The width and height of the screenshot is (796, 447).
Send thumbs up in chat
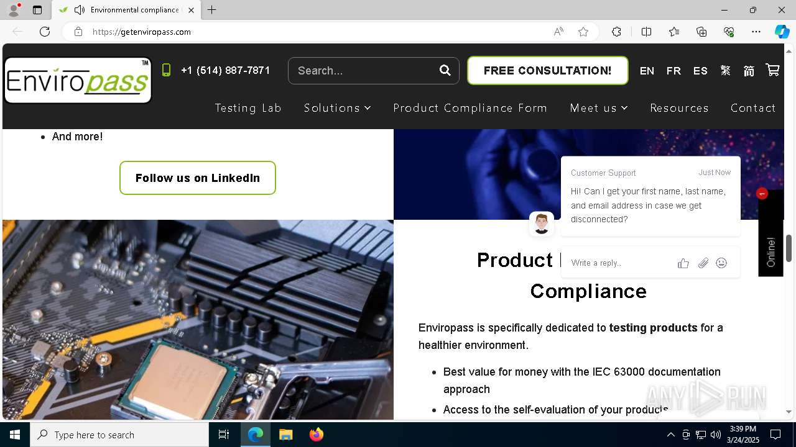tap(683, 263)
